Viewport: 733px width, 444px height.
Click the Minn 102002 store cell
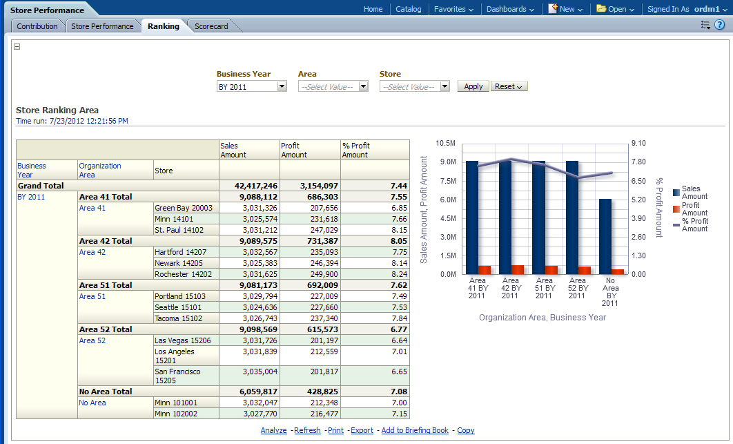coord(186,414)
